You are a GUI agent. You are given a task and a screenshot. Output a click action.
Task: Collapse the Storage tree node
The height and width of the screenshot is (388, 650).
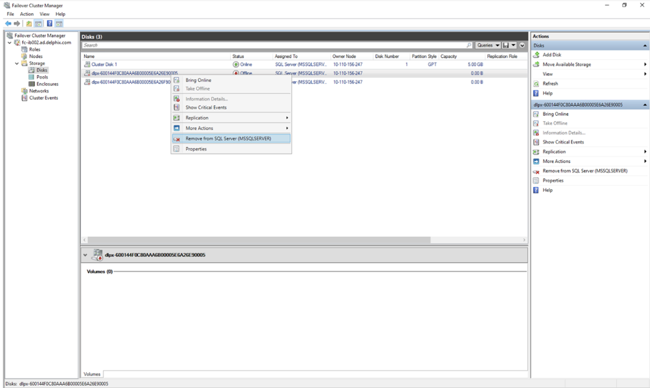[17, 63]
